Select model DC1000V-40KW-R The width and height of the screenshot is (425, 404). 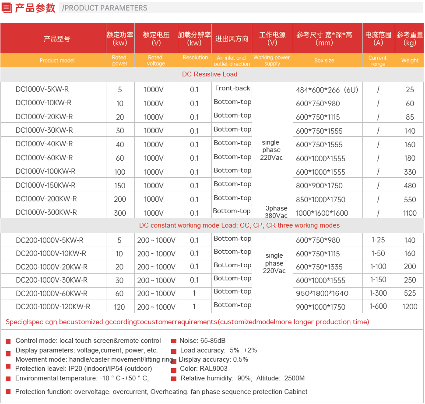click(x=44, y=144)
